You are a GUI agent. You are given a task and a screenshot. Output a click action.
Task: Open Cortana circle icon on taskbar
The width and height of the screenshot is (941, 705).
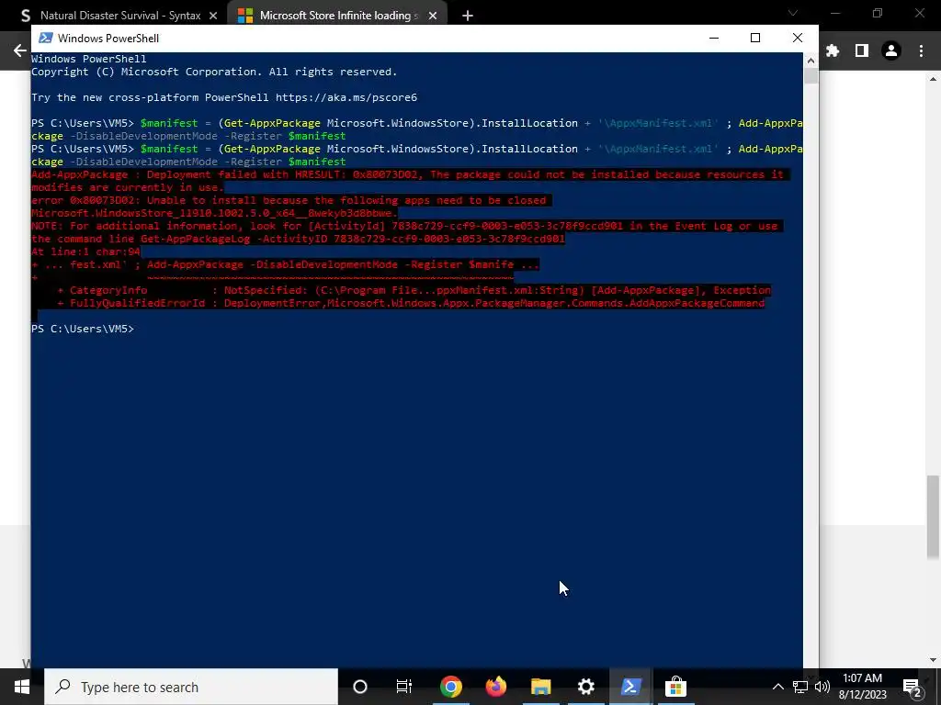pyautogui.click(x=360, y=687)
